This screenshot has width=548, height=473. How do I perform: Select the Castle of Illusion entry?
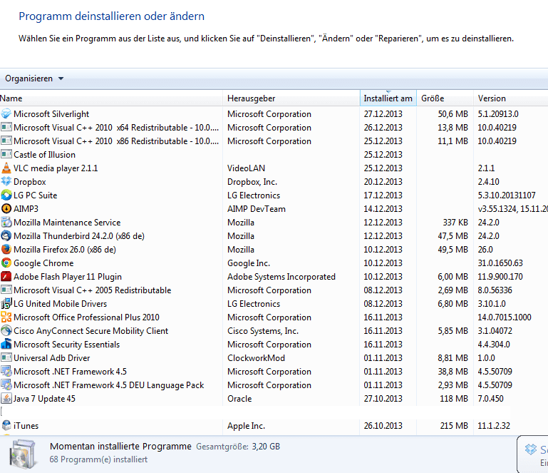point(44,155)
